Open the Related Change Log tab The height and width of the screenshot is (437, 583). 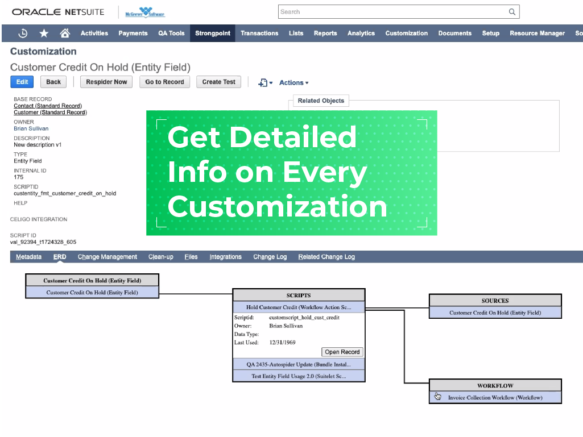click(x=326, y=257)
